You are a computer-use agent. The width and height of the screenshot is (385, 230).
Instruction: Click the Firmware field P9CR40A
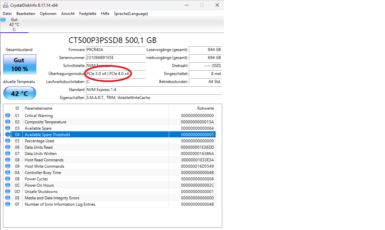(116, 50)
